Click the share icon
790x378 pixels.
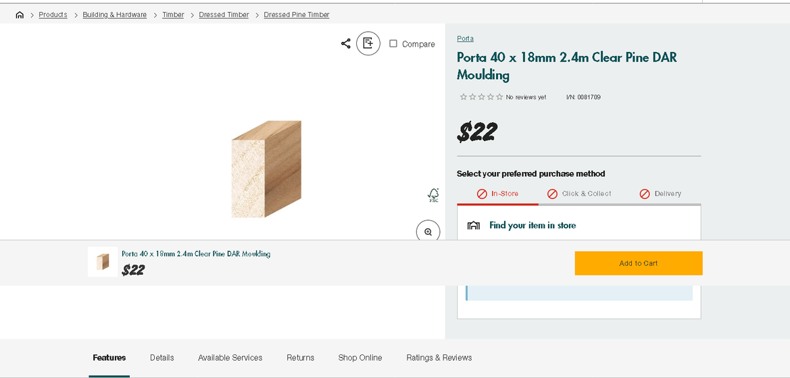tap(346, 44)
